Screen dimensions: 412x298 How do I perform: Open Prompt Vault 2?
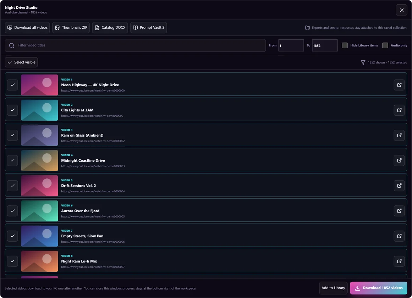(148, 28)
